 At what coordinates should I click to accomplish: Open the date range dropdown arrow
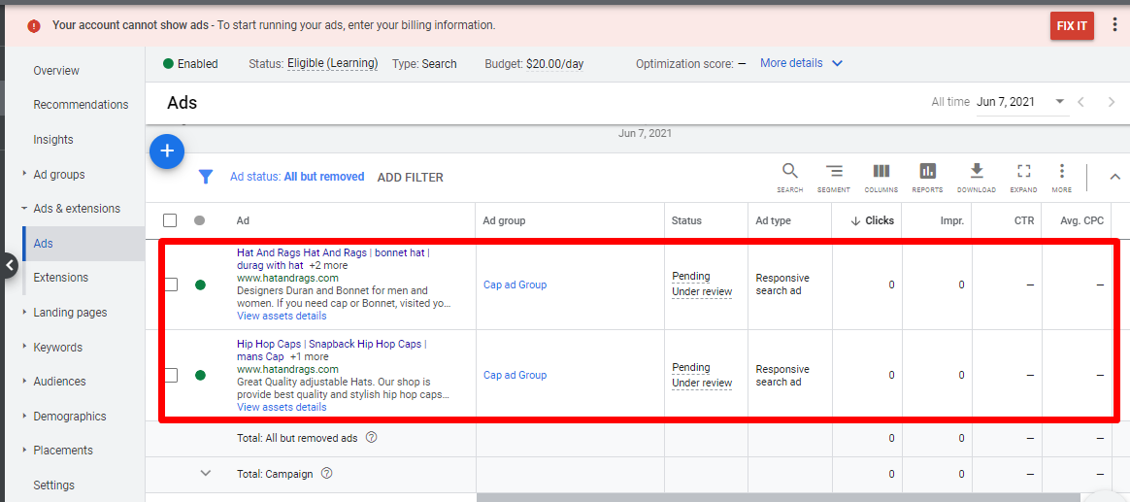coord(1060,102)
